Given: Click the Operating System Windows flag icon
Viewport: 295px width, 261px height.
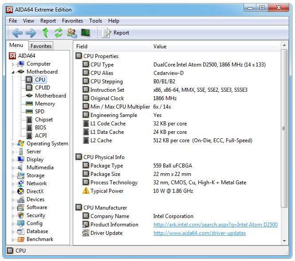Looking at the screenshot, I should 21,144.
